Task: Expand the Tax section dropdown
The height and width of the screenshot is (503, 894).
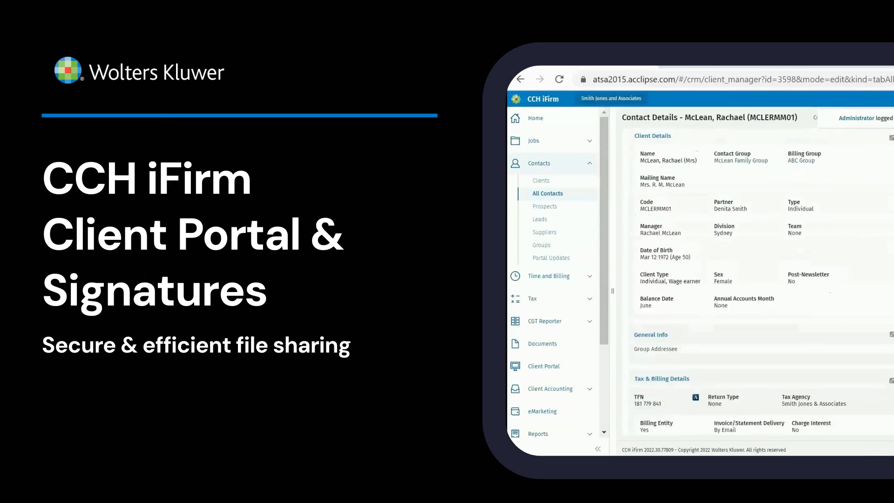Action: tap(589, 298)
